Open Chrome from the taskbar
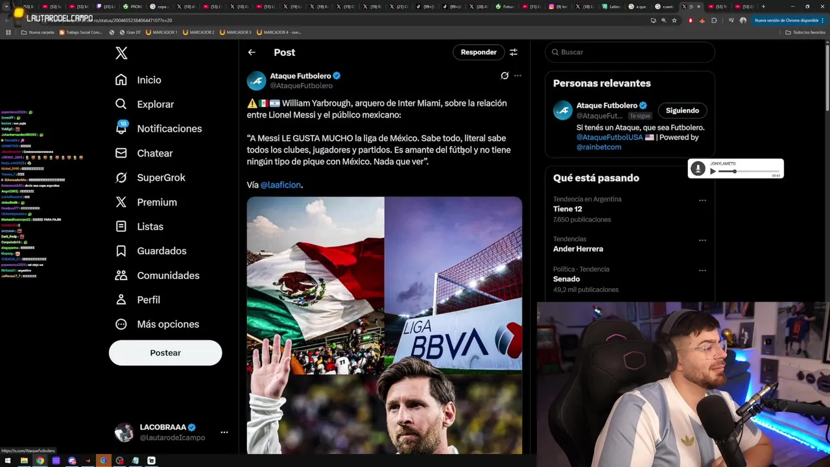The image size is (830, 467). pyautogui.click(x=40, y=461)
